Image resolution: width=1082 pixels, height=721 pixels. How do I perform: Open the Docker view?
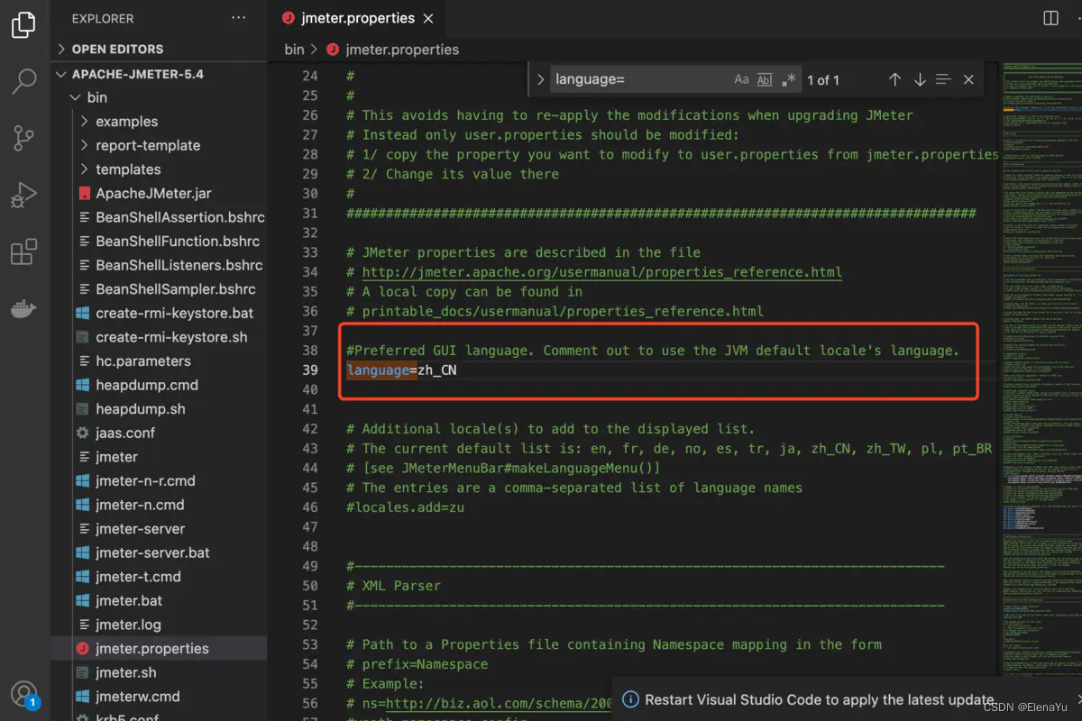pyautogui.click(x=24, y=308)
